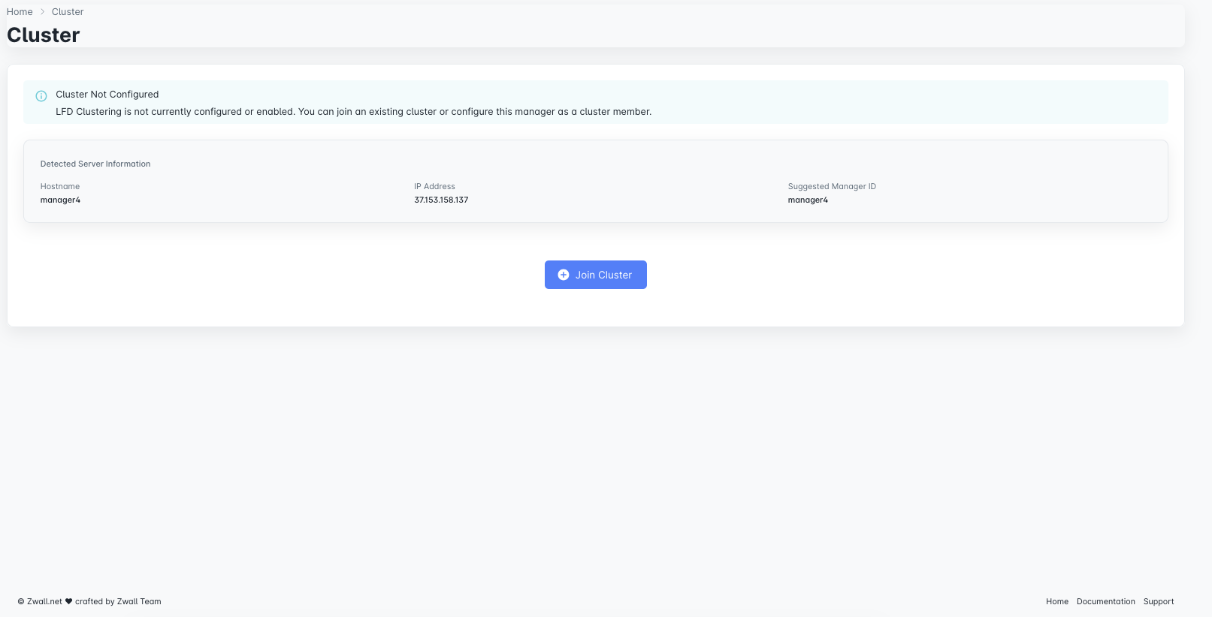The image size is (1212, 617).
Task: Open the Documentation footer link
Action: (1105, 601)
